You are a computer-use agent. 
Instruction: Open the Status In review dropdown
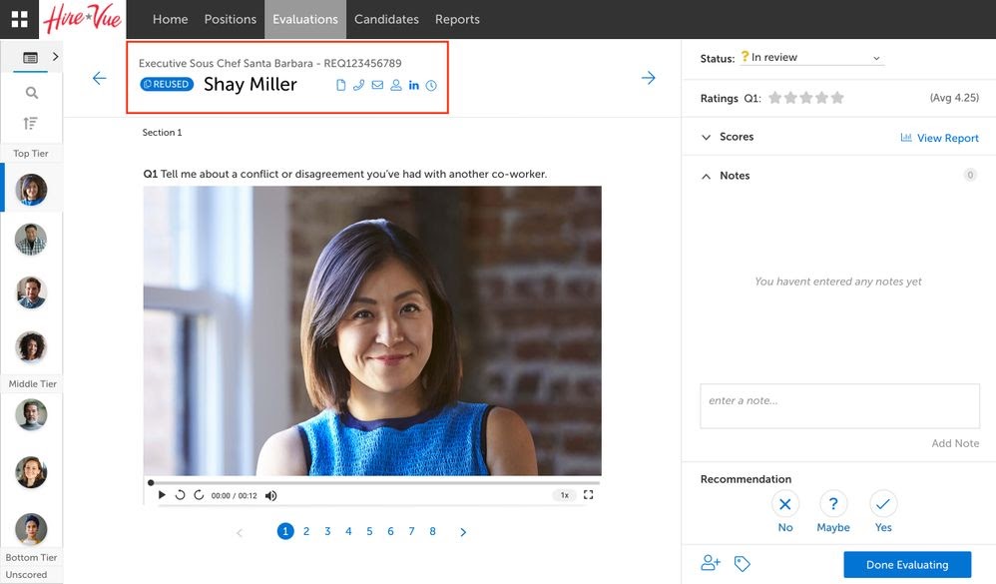(813, 58)
